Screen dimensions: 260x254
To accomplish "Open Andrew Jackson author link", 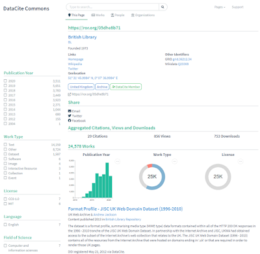I will 105,214.
